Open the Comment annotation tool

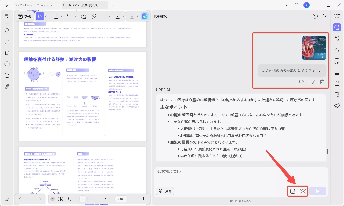coord(83,16)
